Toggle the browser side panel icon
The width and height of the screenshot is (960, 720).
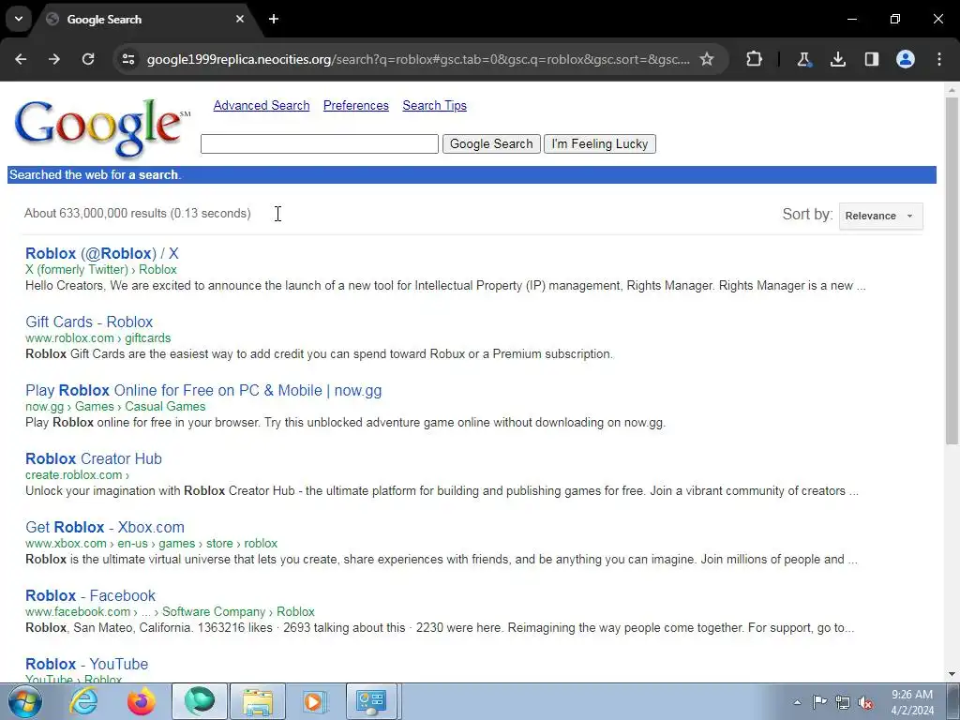[x=872, y=59]
